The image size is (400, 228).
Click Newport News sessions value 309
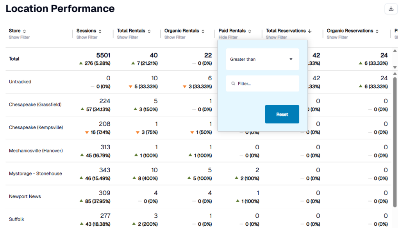tap(105, 193)
